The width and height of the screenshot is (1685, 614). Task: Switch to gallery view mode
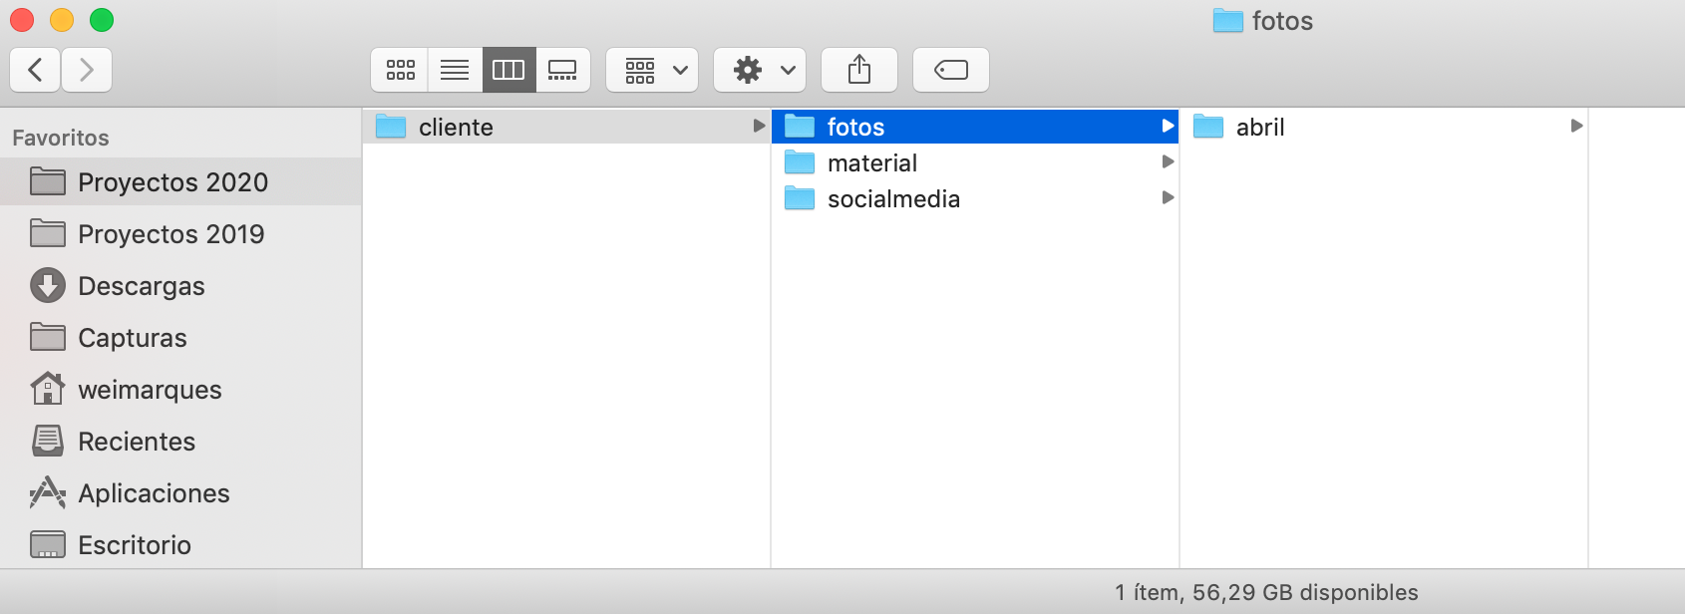tap(562, 70)
